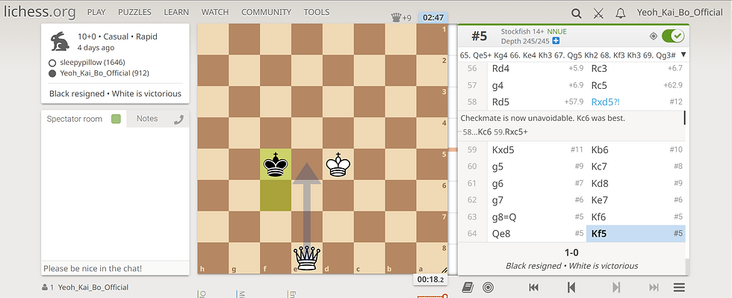This screenshot has height=298, width=732.
Task: Click the top 02:47 clock
Action: point(433,18)
